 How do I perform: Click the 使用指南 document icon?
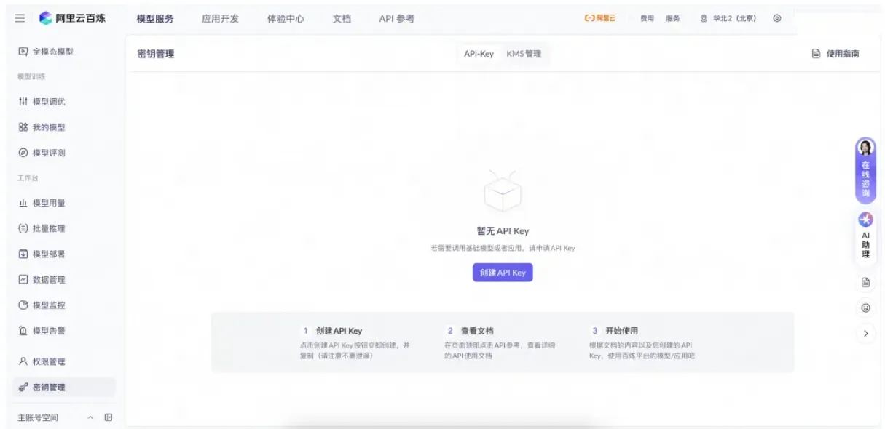[817, 54]
